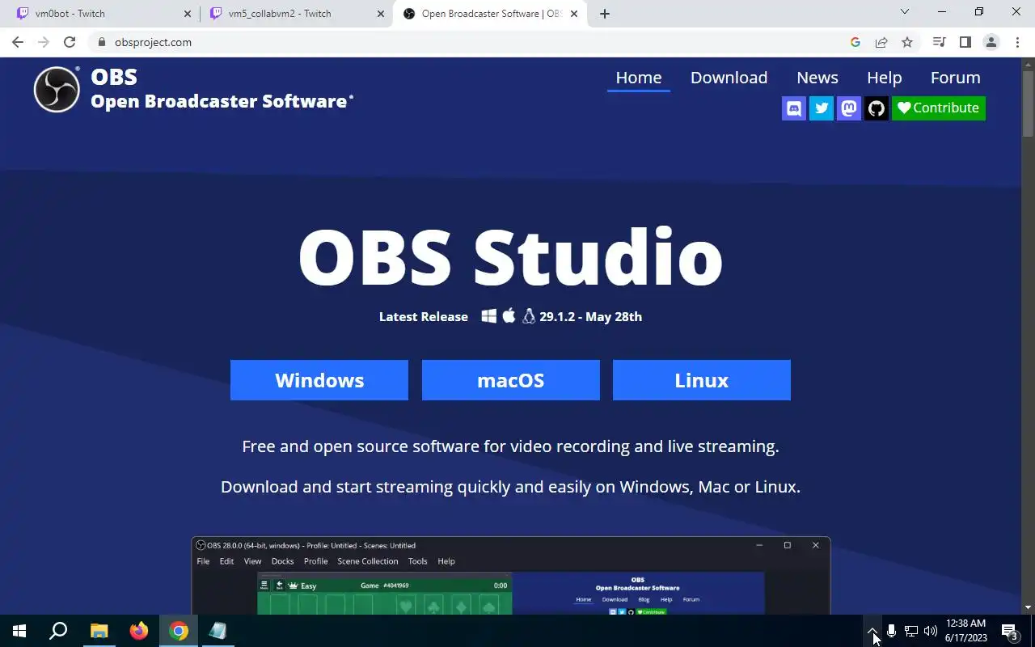Click the address bar URL obsproject.com

point(154,42)
